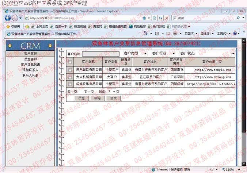Screen dimensions: 247x173
Task: Open the page number 转向 dropdown
Action: (x=111, y=92)
